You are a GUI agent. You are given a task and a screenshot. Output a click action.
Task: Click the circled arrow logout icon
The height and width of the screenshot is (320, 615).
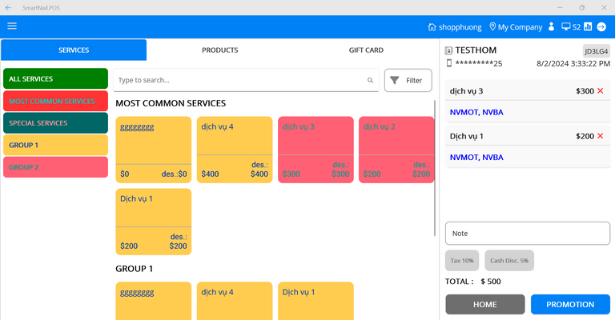click(x=601, y=27)
